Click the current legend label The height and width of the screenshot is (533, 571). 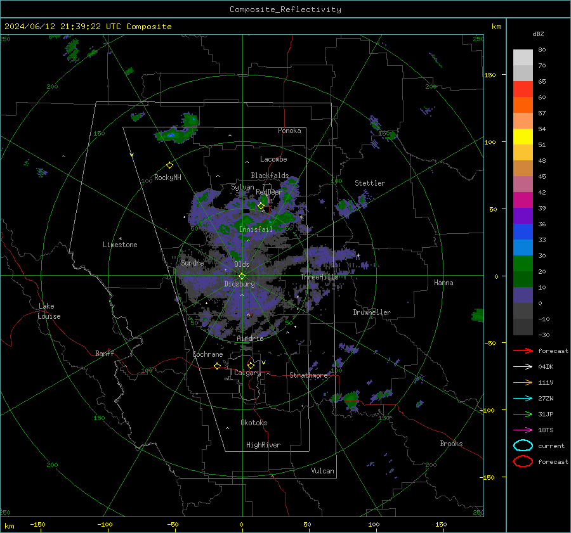[x=551, y=446]
